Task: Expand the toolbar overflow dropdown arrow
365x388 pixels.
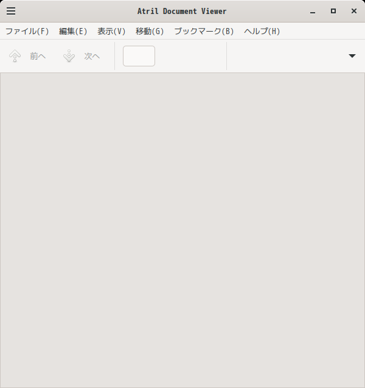Action: pyautogui.click(x=352, y=56)
